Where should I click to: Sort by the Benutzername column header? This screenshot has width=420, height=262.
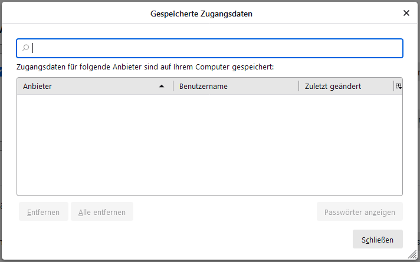click(x=236, y=86)
